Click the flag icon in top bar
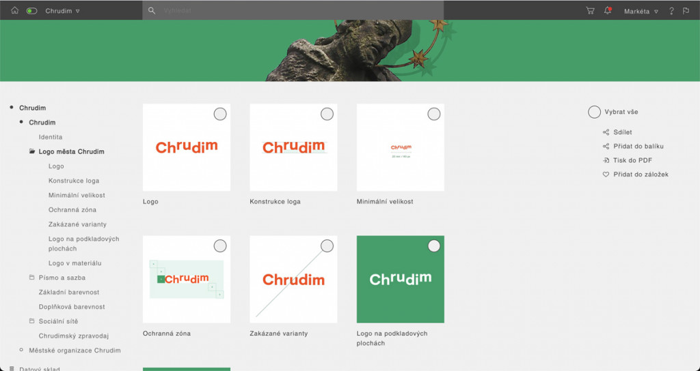Screen dimensions: 700x371 (x=686, y=11)
